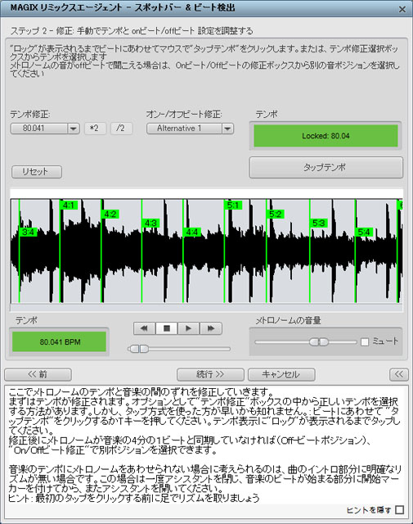Click the *2 tempo doubling button
The image size is (413, 524).
pos(95,128)
